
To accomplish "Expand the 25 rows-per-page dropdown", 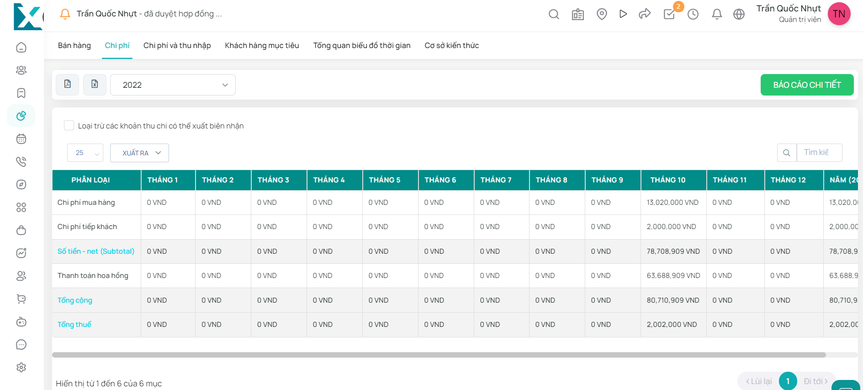I will (85, 153).
